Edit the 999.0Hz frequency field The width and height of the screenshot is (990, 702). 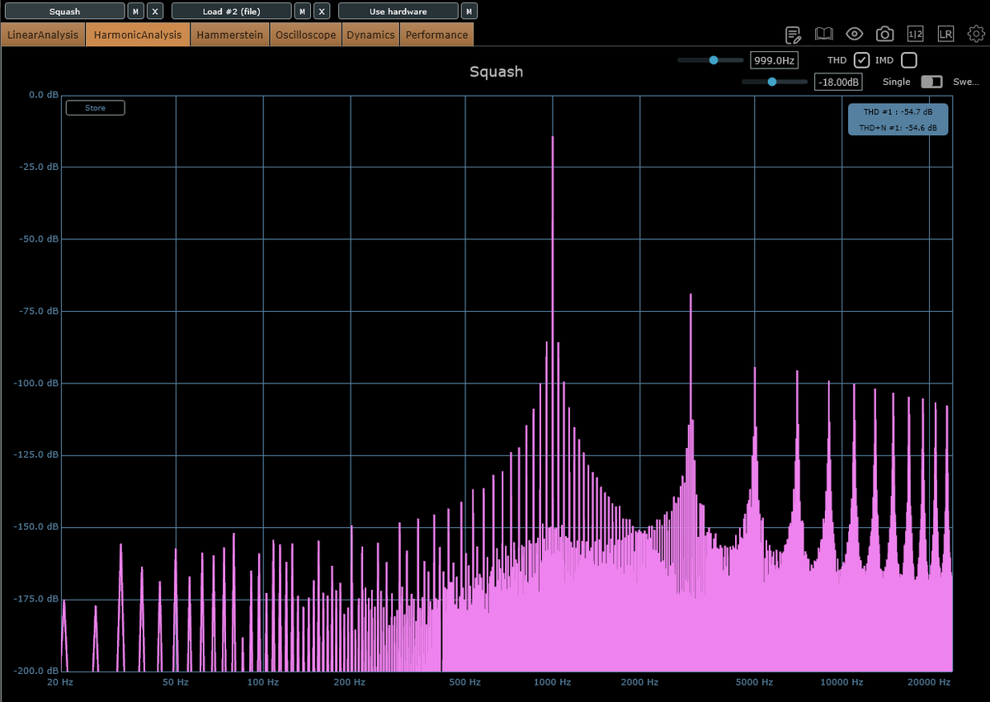click(x=774, y=60)
